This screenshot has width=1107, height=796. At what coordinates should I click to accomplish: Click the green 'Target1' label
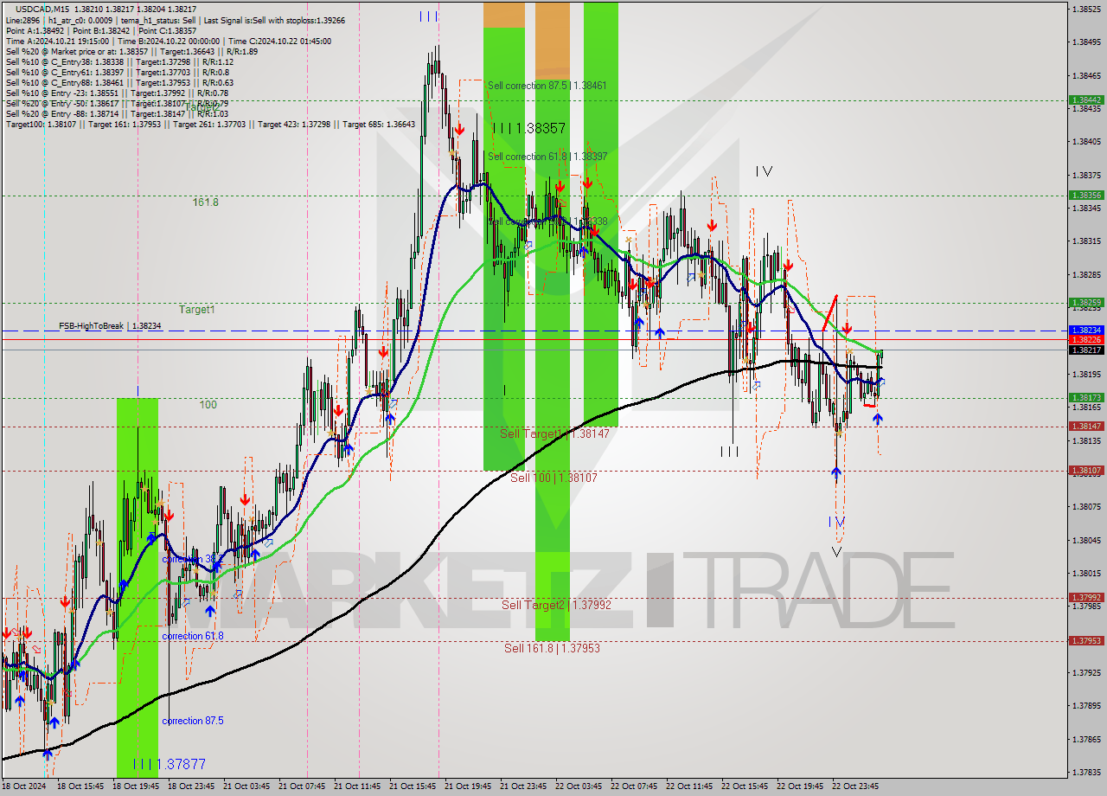pos(197,309)
